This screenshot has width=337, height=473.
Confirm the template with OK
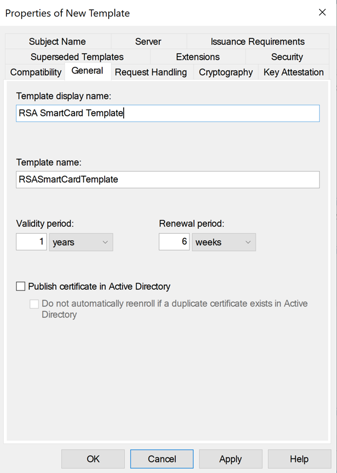93,459
